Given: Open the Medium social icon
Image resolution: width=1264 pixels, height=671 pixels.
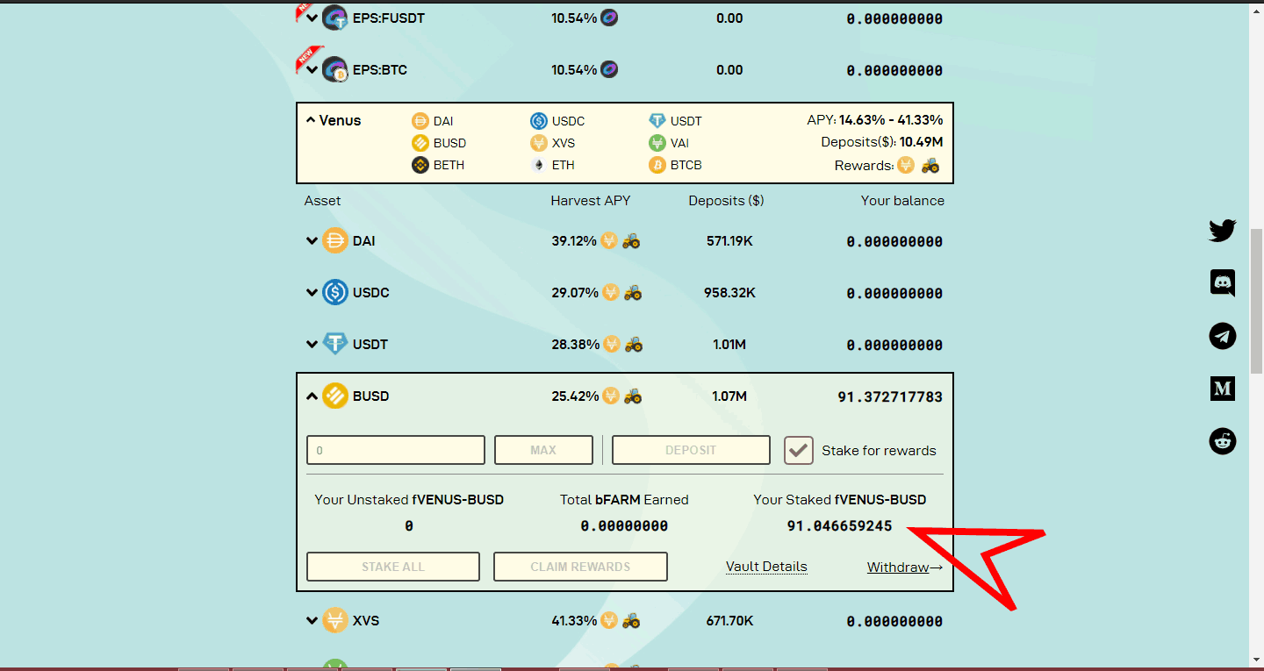Looking at the screenshot, I should pyautogui.click(x=1223, y=389).
